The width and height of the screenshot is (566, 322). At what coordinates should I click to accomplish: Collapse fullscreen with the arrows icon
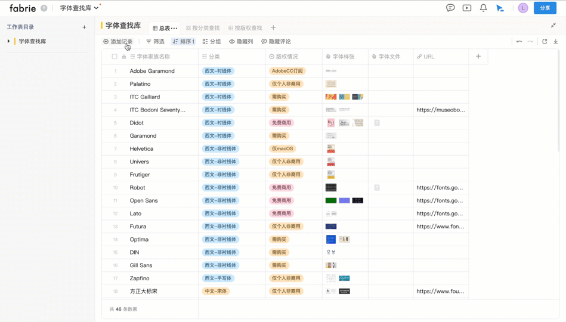pos(553,25)
